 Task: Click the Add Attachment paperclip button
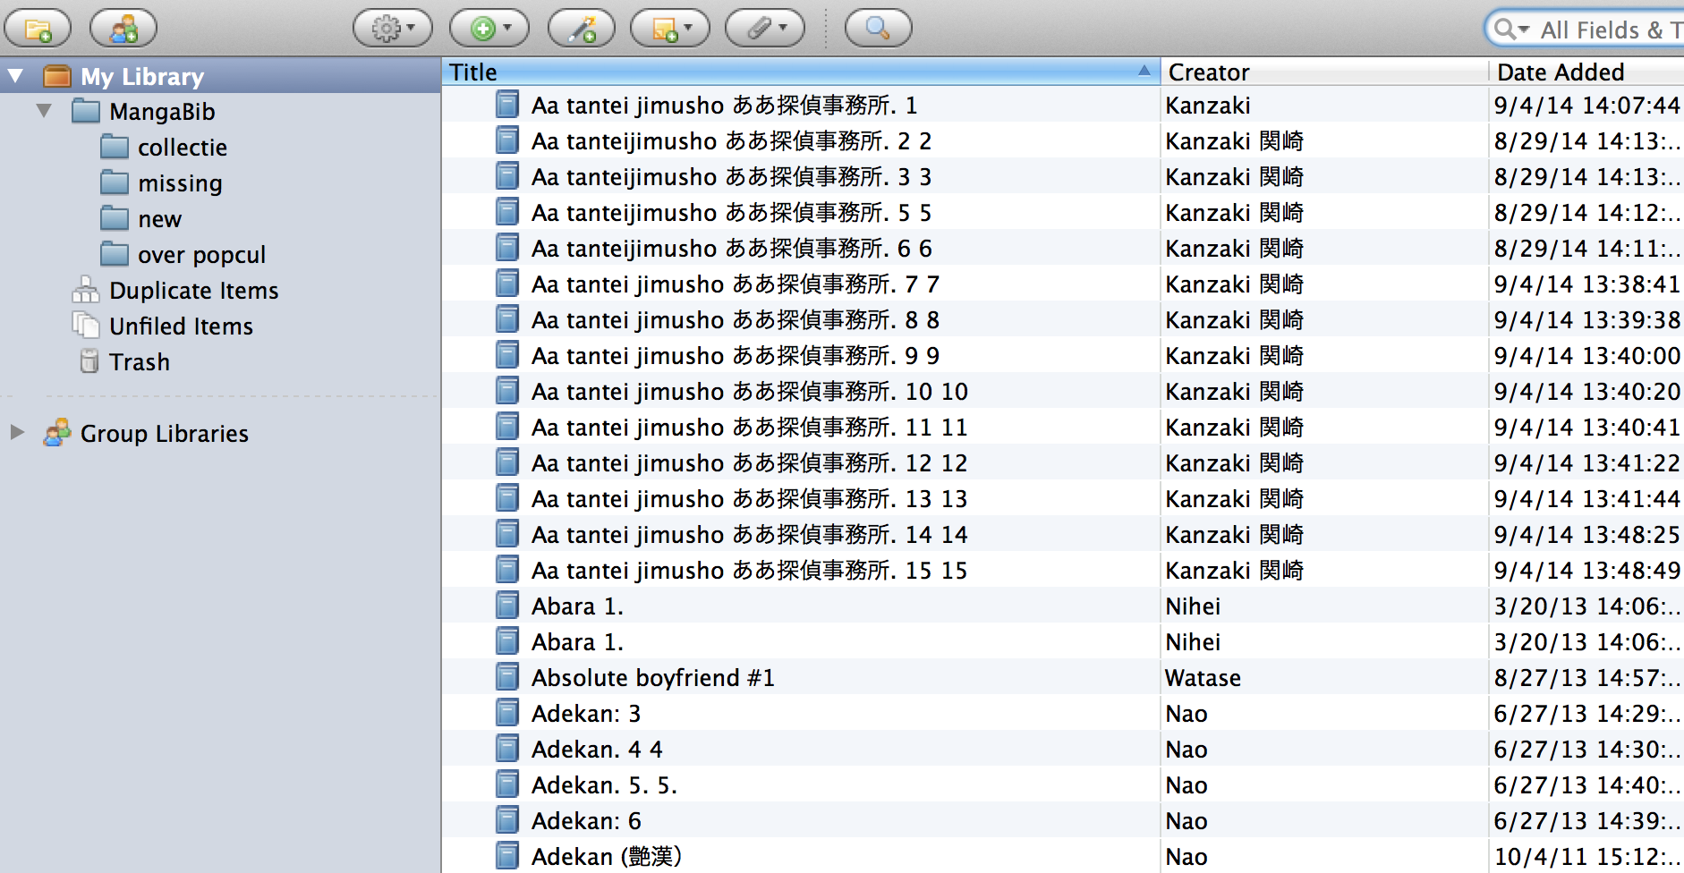(x=764, y=29)
